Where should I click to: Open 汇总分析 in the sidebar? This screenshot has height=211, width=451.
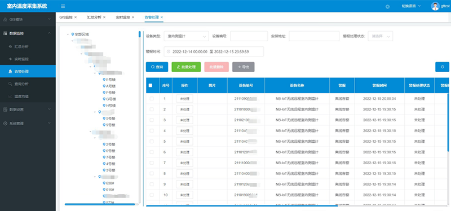[28, 46]
